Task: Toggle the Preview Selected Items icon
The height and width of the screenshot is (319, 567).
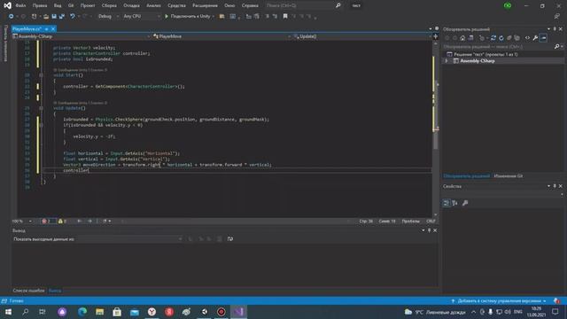Action: pos(543,38)
